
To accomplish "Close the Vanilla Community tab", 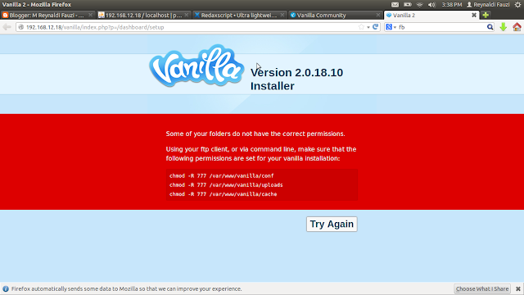I will pos(378,15).
